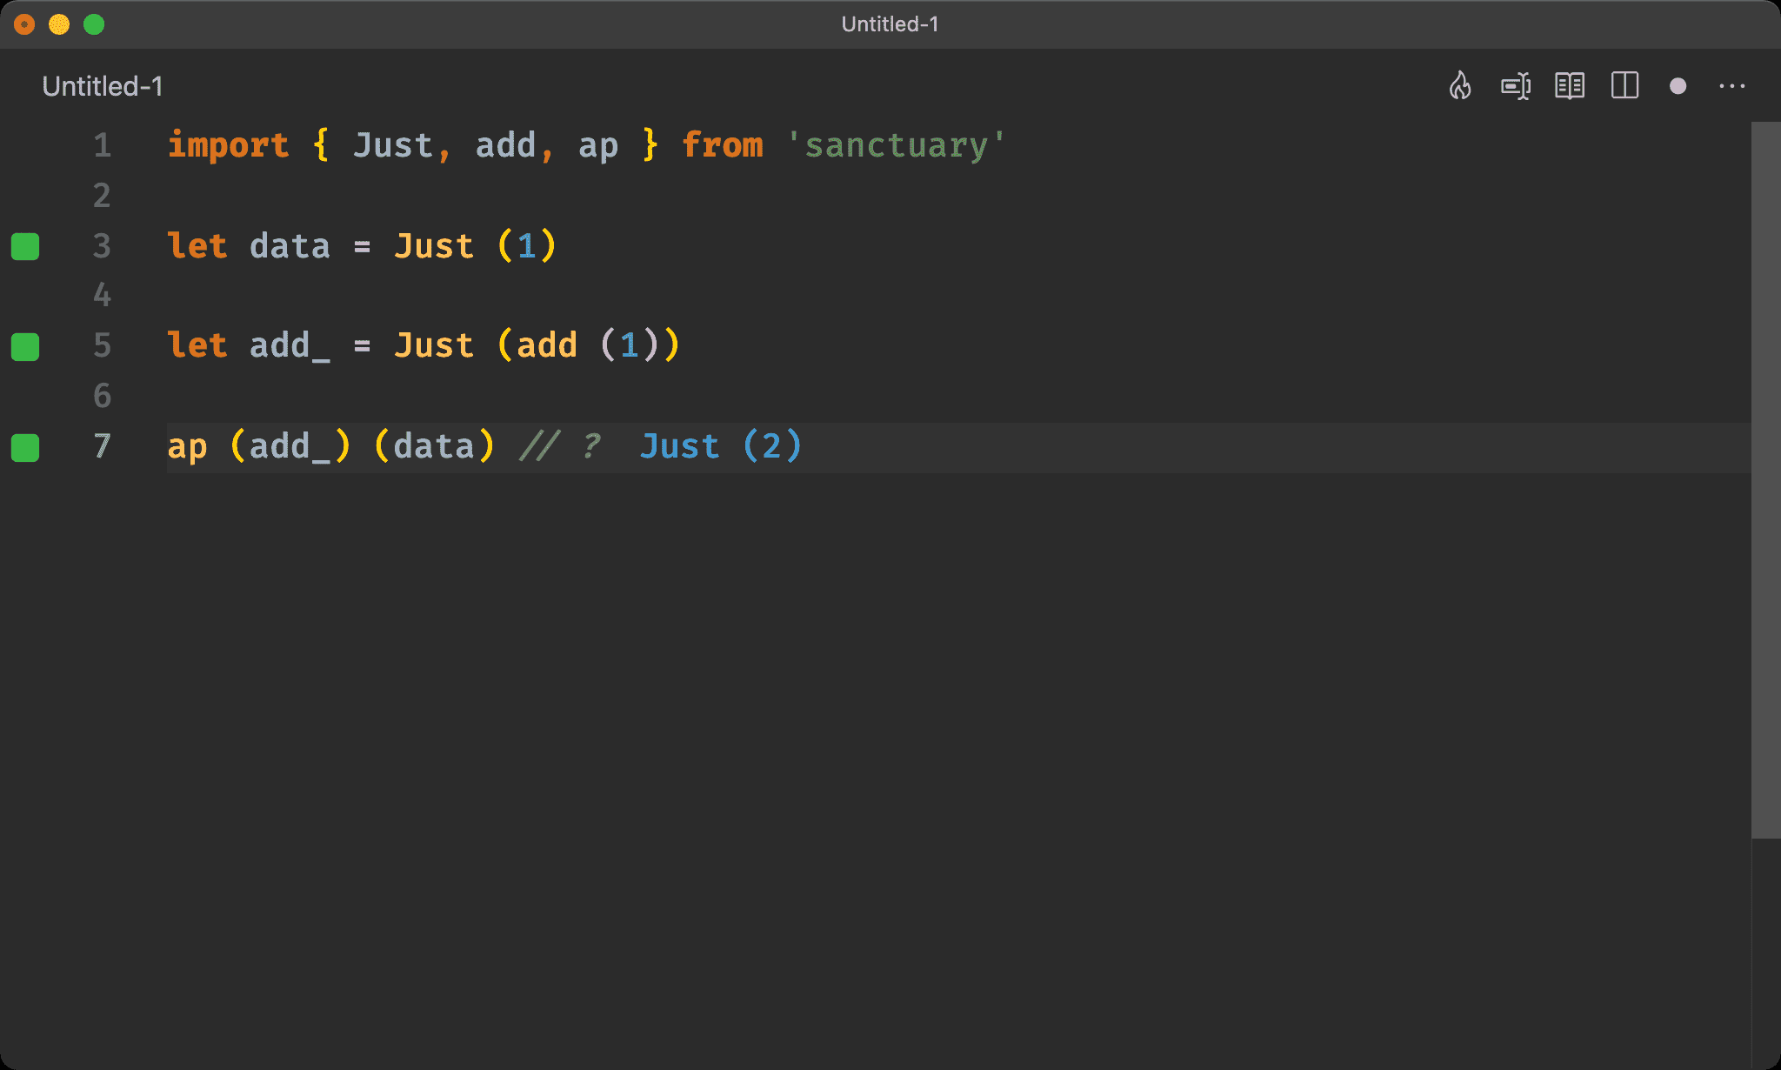The image size is (1781, 1070).
Task: Toggle breakpoint on line 3
Action: 27,244
